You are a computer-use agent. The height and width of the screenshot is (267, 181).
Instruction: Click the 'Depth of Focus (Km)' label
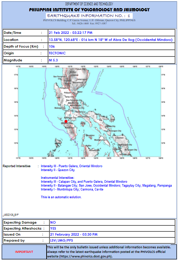(21, 47)
